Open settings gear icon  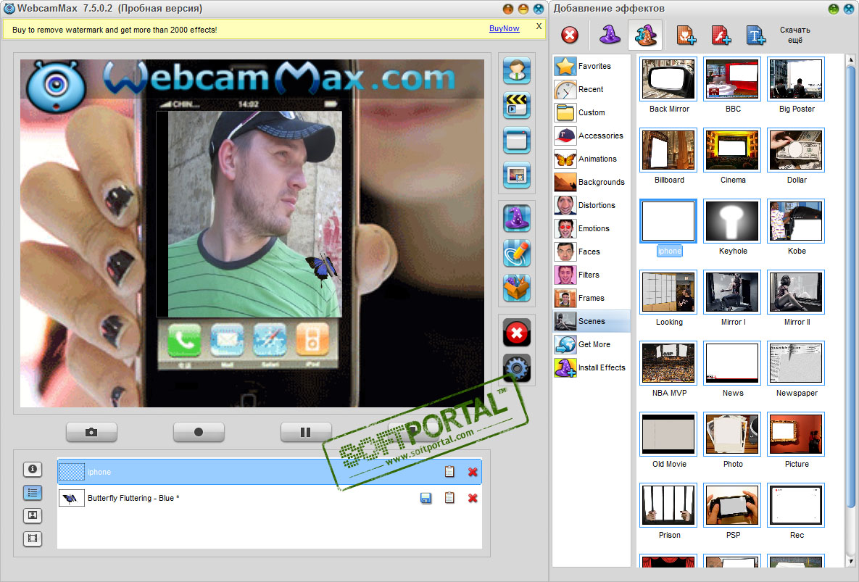tap(517, 367)
